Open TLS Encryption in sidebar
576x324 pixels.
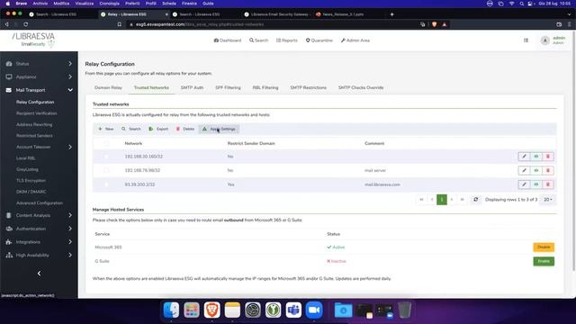31,180
